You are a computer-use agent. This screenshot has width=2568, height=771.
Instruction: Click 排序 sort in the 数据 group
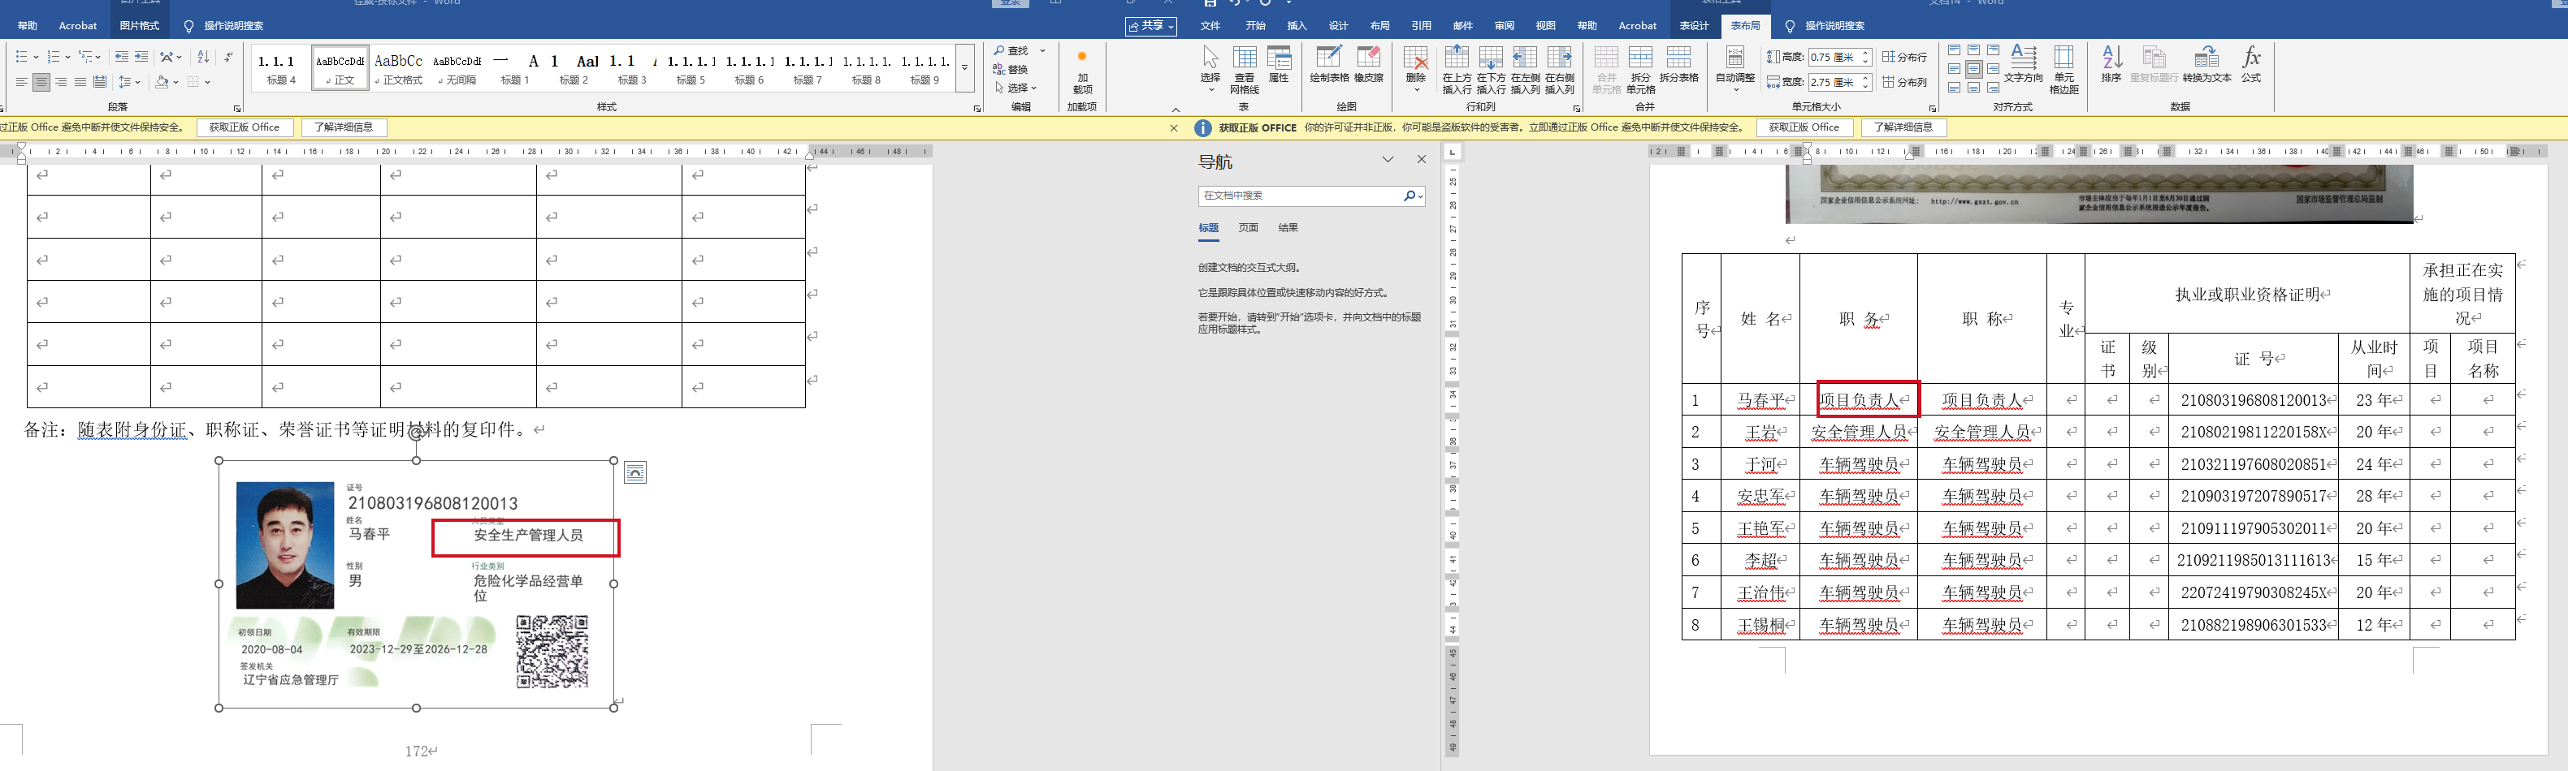point(2111,64)
